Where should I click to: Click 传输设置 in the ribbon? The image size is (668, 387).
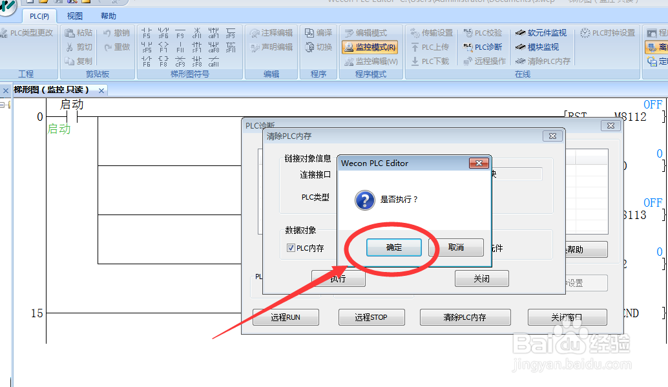tap(431, 33)
